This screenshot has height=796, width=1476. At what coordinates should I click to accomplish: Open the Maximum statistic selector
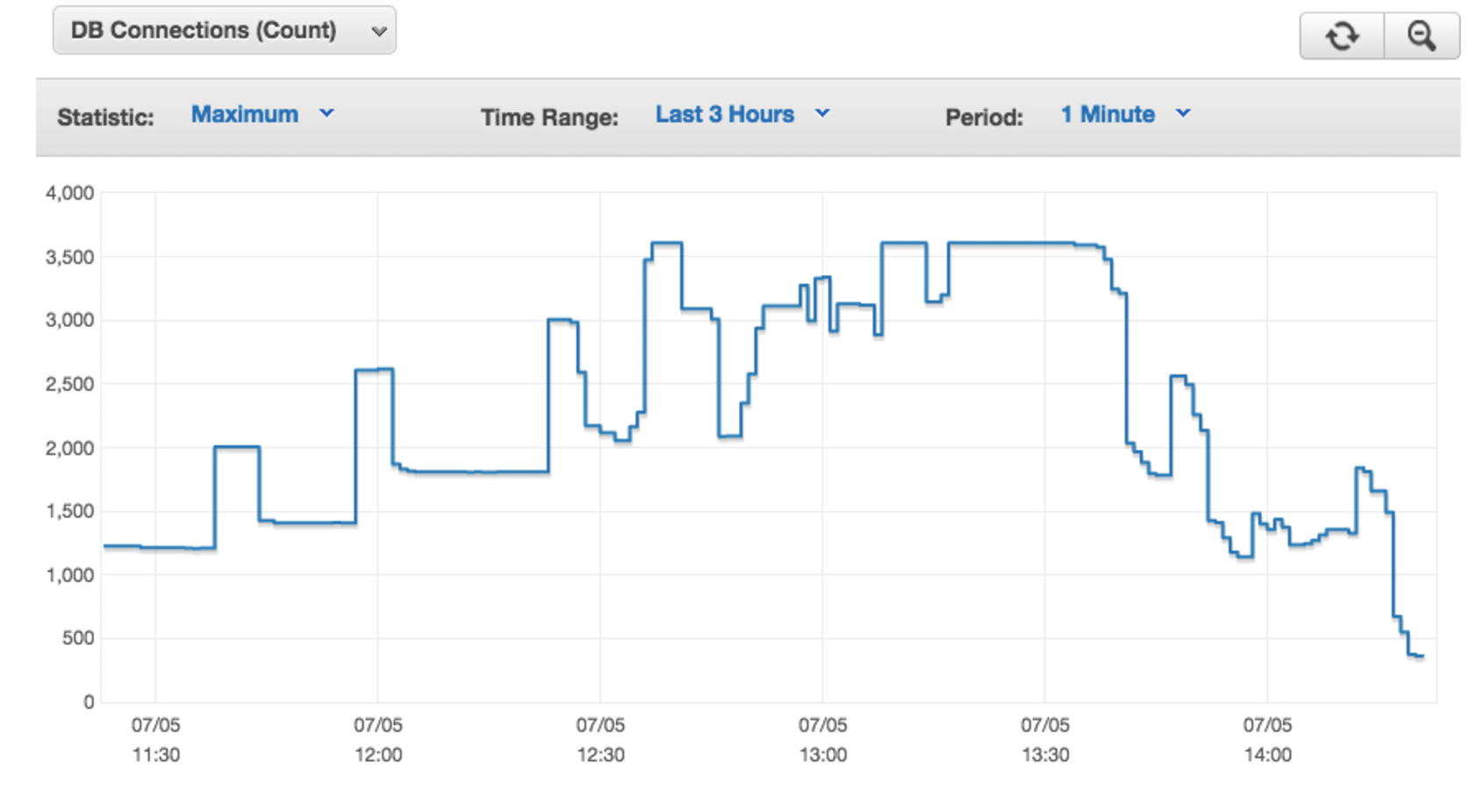click(245, 115)
